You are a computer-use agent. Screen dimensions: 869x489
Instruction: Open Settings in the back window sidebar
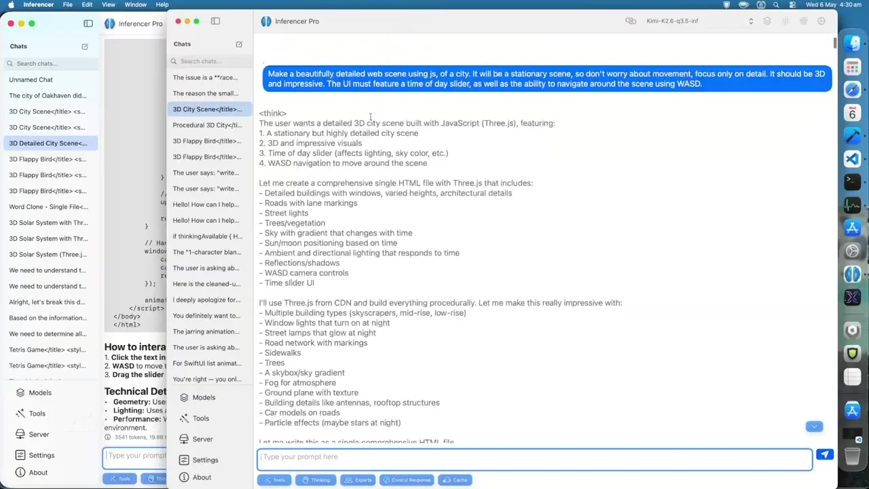coord(41,455)
